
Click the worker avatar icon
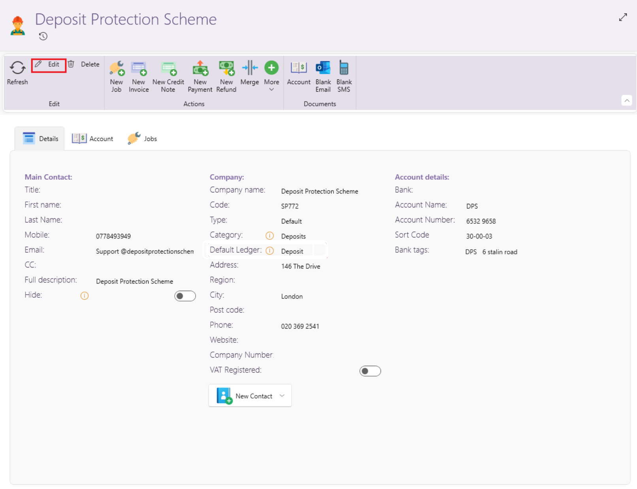point(18,26)
